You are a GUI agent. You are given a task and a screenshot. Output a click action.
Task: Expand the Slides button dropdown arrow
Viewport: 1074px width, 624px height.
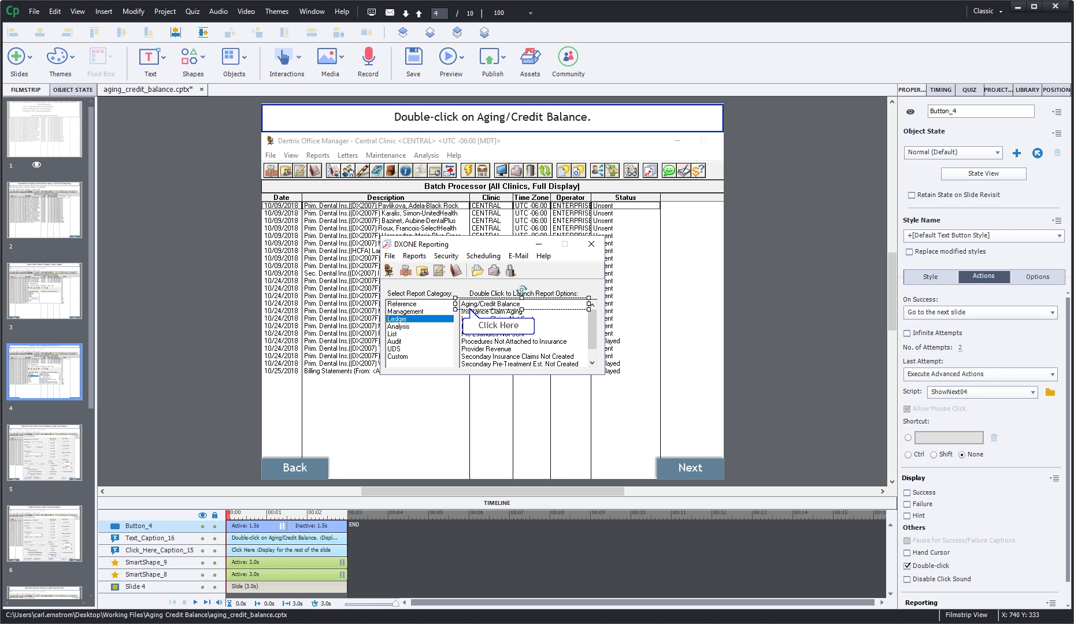(x=30, y=57)
